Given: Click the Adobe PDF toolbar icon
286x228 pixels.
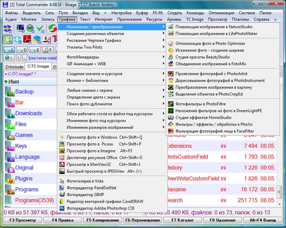Looking at the screenshot, I should (27, 39).
